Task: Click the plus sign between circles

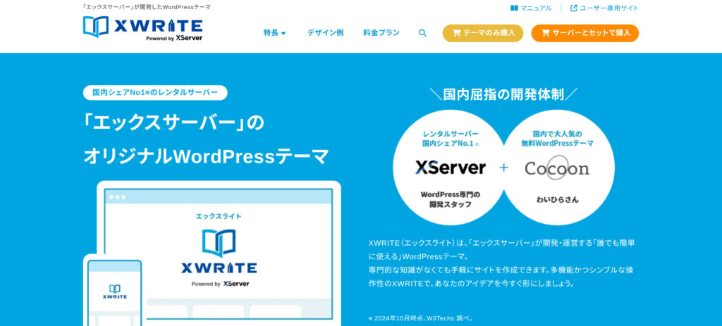Action: 503,168
